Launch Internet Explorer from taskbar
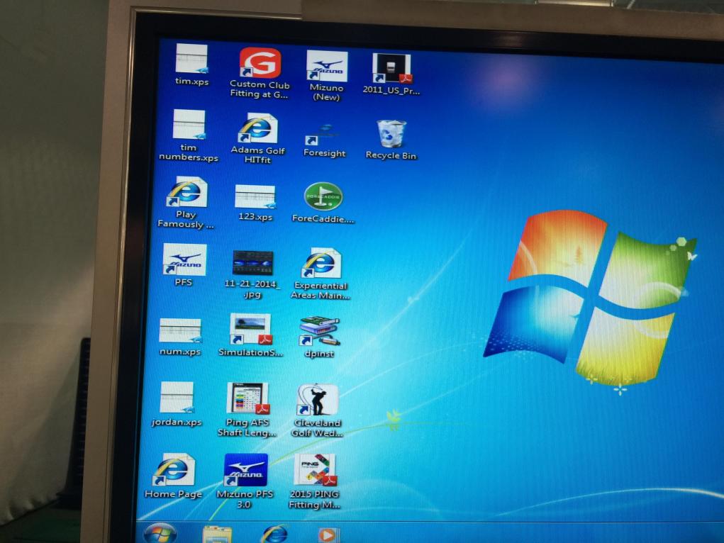This screenshot has width=724, height=543. click(x=274, y=534)
